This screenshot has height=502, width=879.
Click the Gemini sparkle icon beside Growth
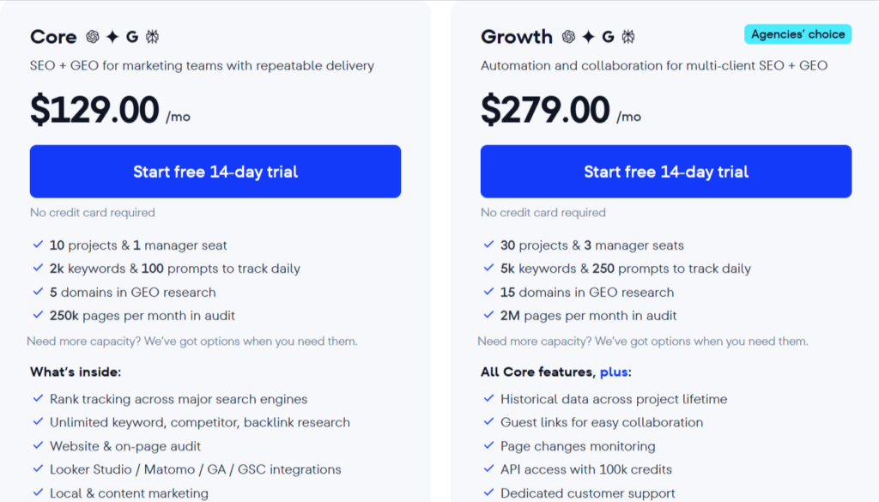click(588, 37)
